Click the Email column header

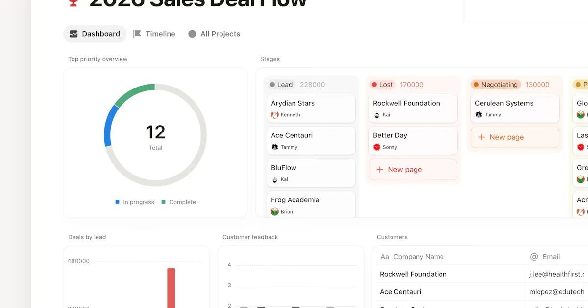(x=551, y=257)
